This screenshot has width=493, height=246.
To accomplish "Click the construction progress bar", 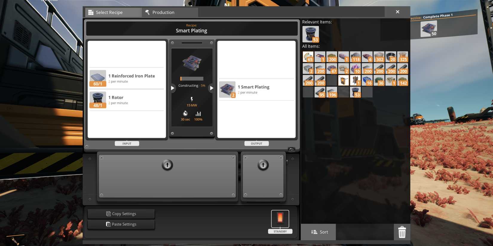I will (x=192, y=79).
